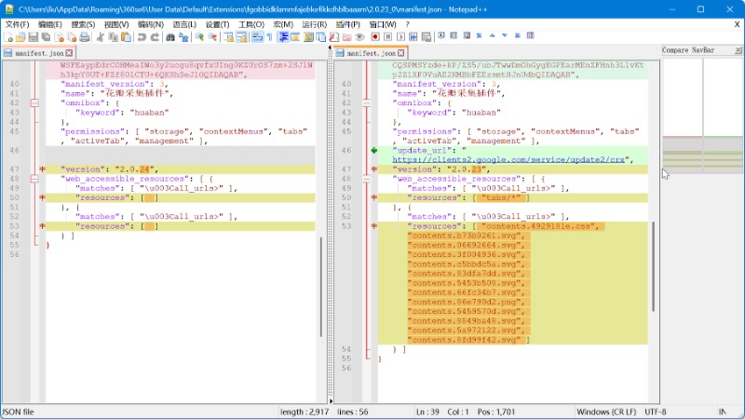Click the Print toolbar icon
Screen dimensions: 745x419
[x=84, y=37]
